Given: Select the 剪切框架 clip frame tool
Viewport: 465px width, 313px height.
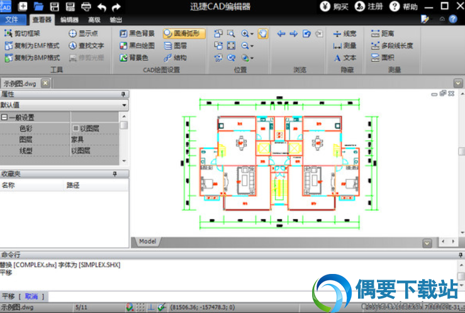Looking at the screenshot, I should 22,33.
